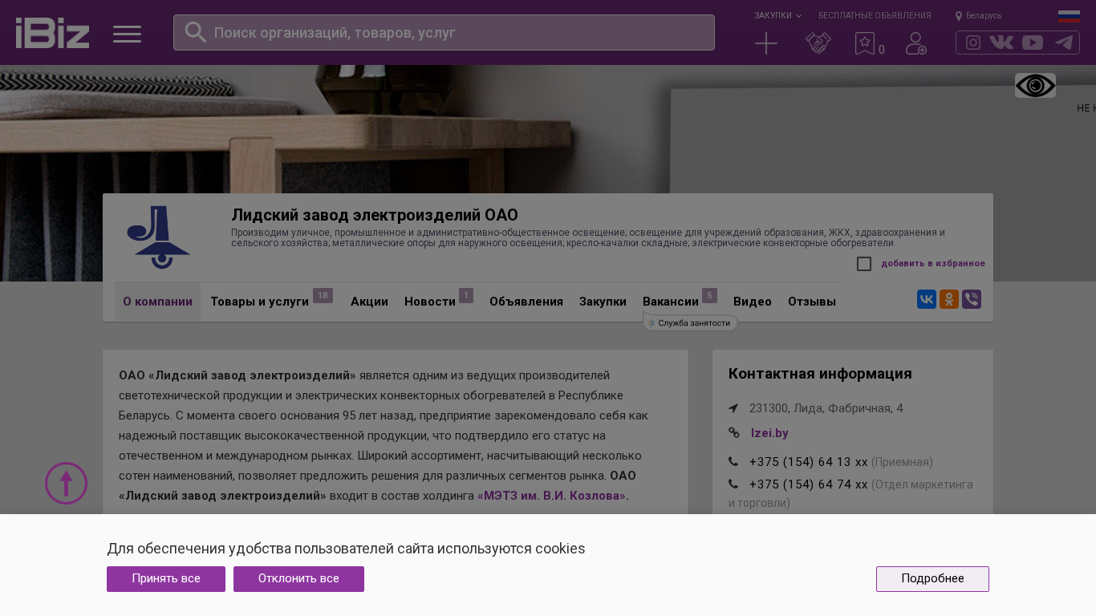The image size is (1096, 616).
Task: Open the Беларусь region selector
Action: click(984, 16)
